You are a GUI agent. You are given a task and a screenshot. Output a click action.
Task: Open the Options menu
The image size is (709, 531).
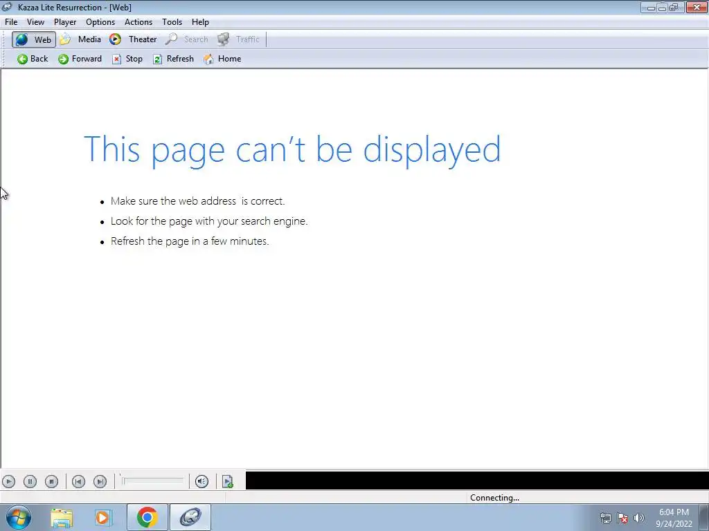[100, 22]
